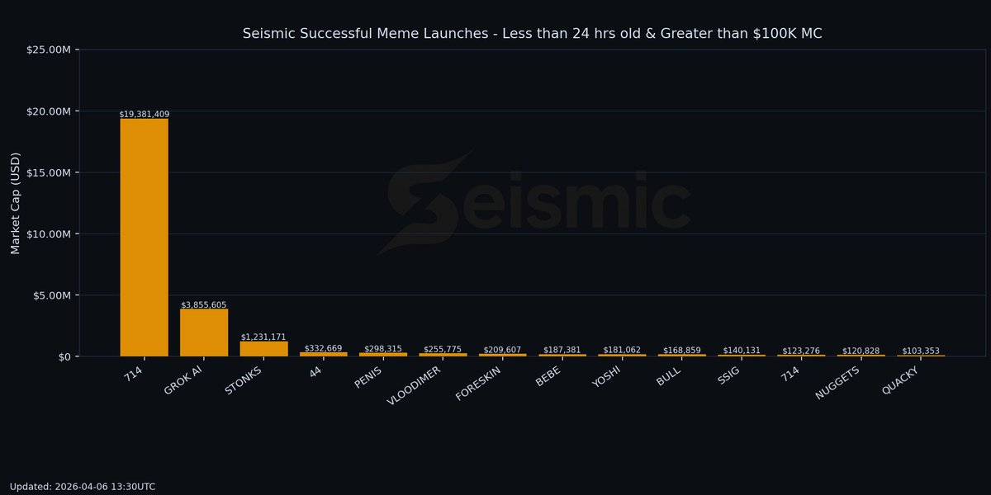
Task: Click the BULL x-axis label
Action: 669,375
